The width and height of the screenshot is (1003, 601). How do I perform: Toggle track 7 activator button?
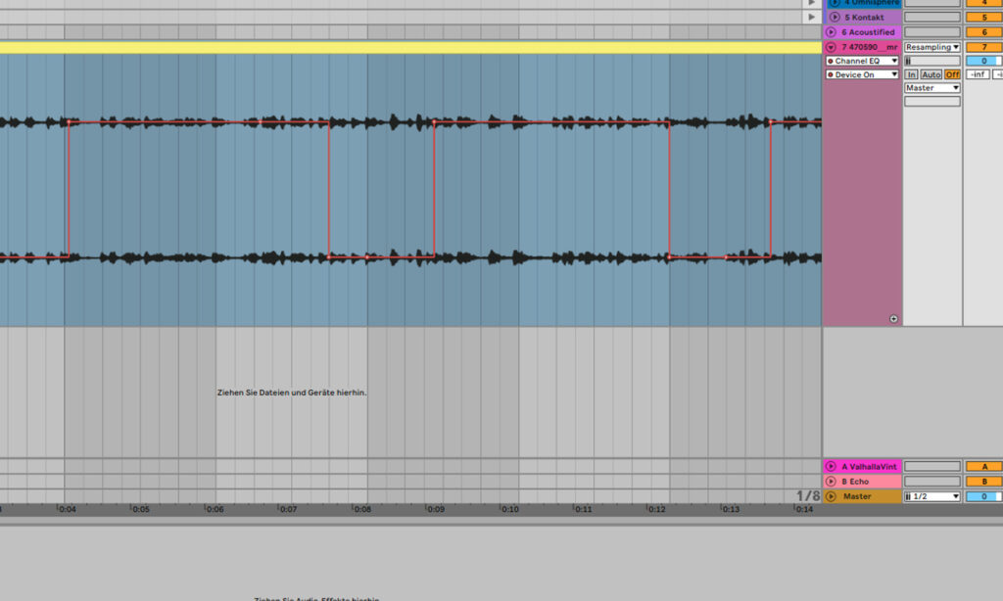pyautogui.click(x=984, y=47)
